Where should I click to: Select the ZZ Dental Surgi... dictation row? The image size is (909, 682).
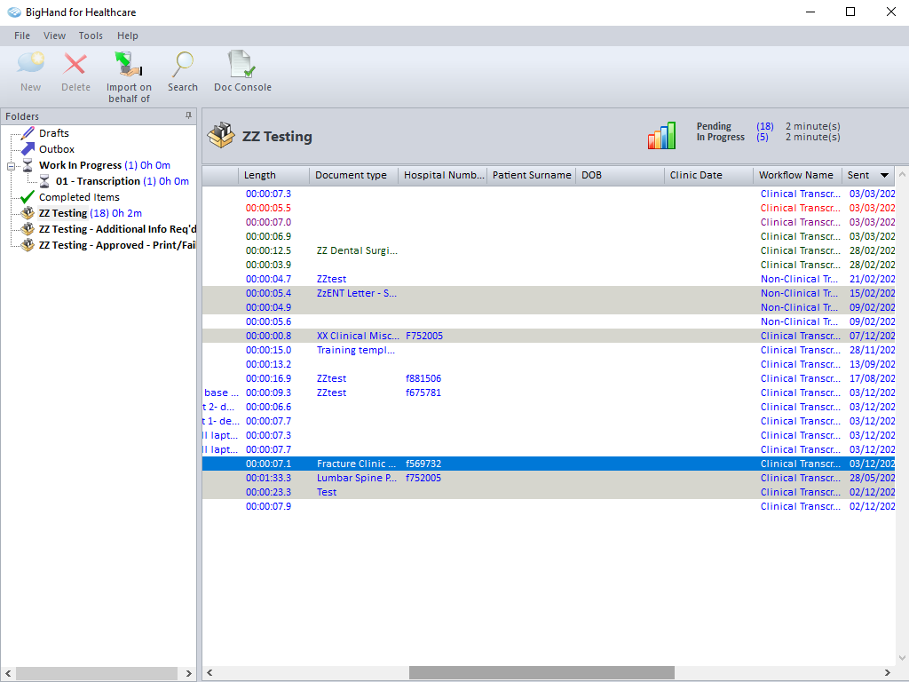(x=549, y=250)
